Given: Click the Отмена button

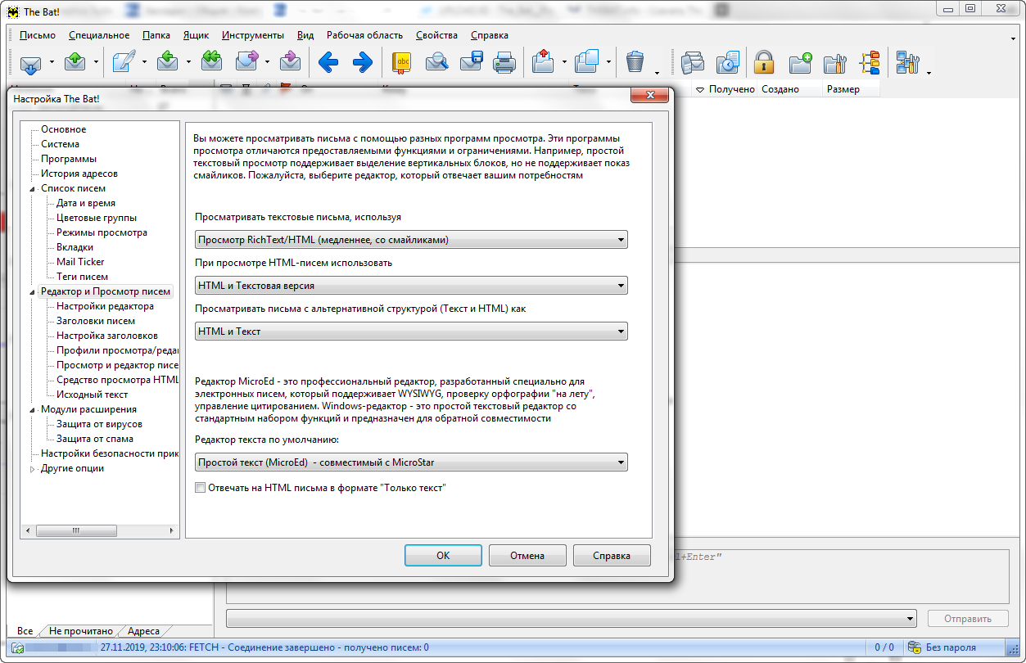Looking at the screenshot, I should [x=527, y=555].
